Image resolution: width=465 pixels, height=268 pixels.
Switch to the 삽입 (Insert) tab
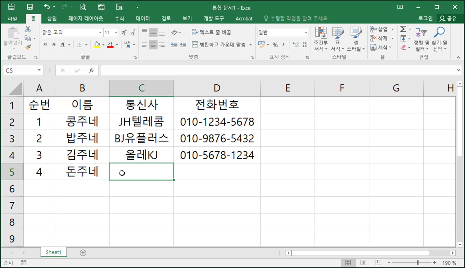[52, 19]
